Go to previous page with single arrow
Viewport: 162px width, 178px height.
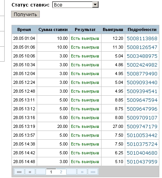click(30, 172)
